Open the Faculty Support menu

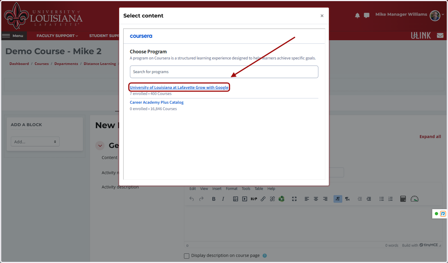[57, 36]
